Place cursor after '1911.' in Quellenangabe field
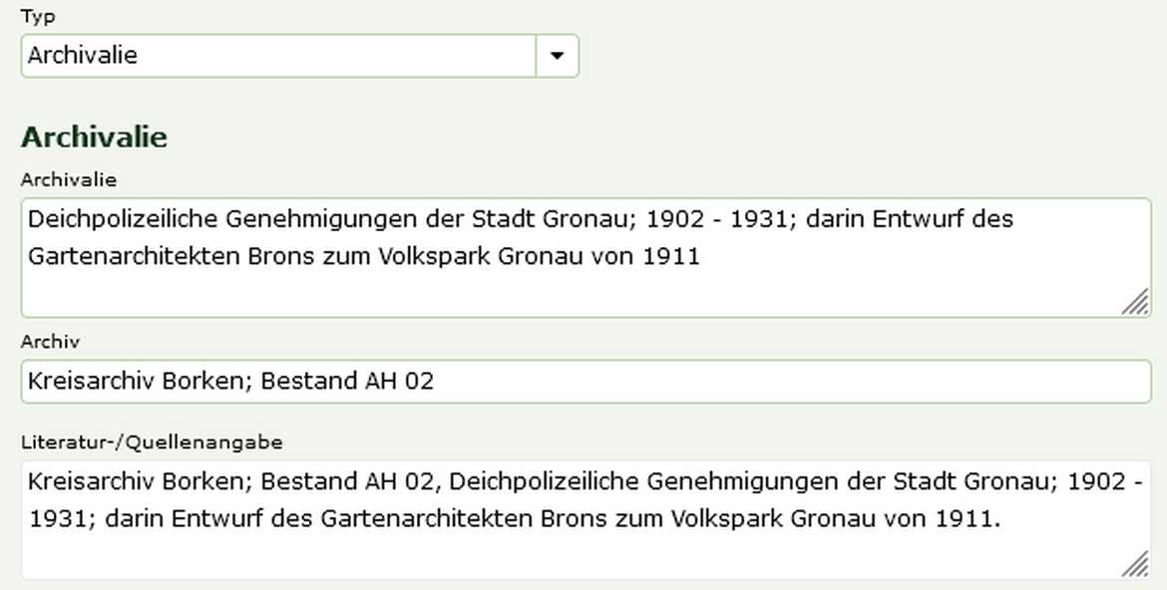The height and width of the screenshot is (590, 1167). 1002,518
